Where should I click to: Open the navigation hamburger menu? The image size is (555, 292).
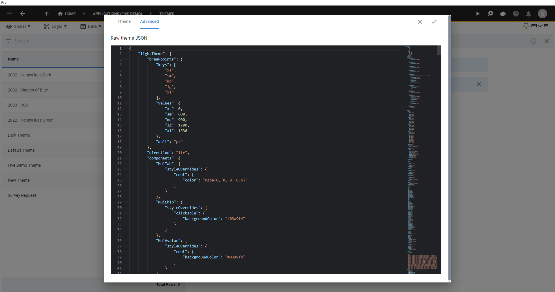point(10,14)
